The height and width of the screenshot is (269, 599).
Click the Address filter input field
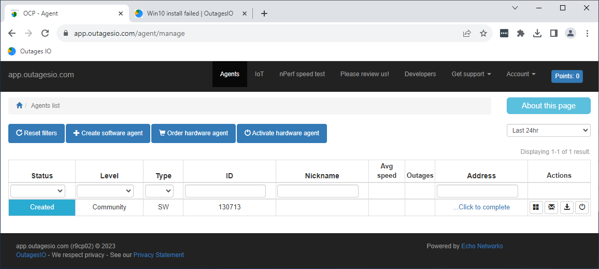[478, 191]
